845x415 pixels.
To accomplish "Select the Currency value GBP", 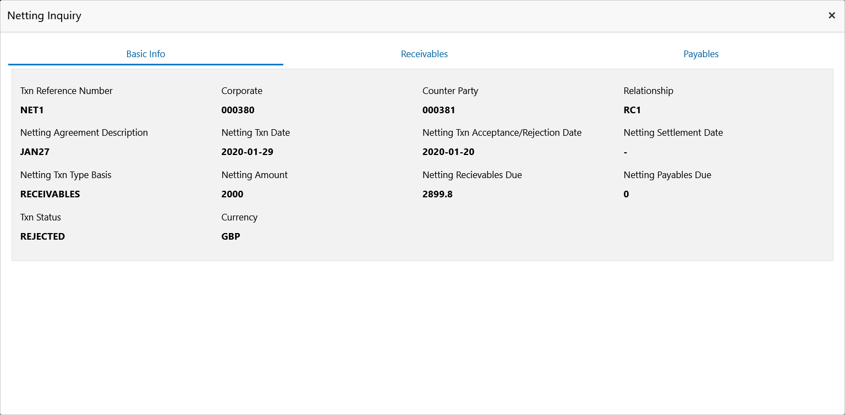I will coord(231,236).
